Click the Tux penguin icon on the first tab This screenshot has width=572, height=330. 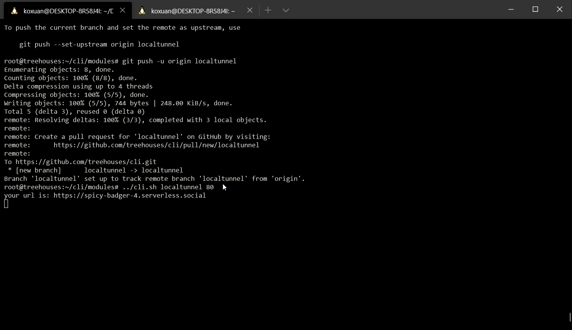[14, 10]
